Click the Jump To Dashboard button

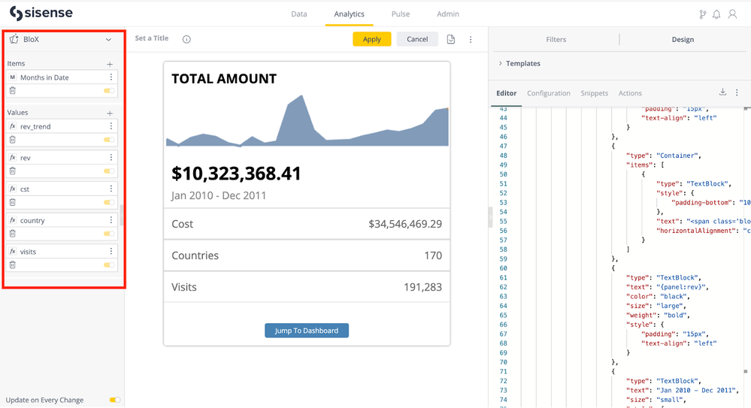pos(307,331)
